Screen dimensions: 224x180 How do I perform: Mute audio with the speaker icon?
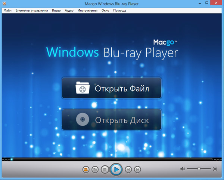[x=183, y=169]
